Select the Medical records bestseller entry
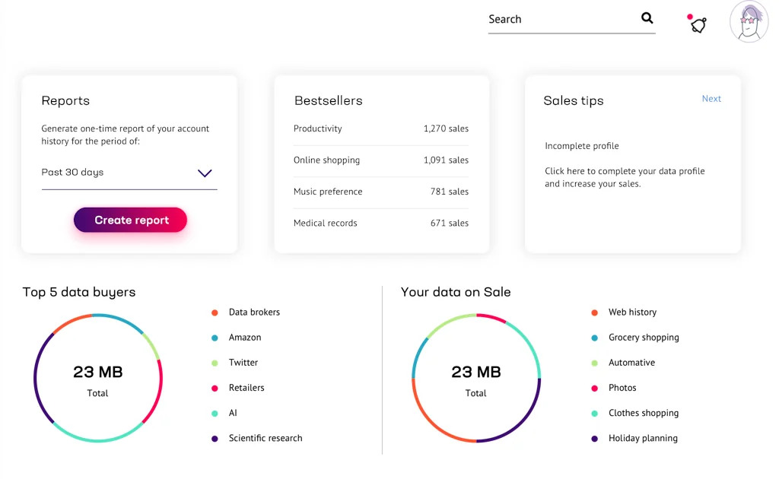The height and width of the screenshot is (479, 779). tap(380, 223)
